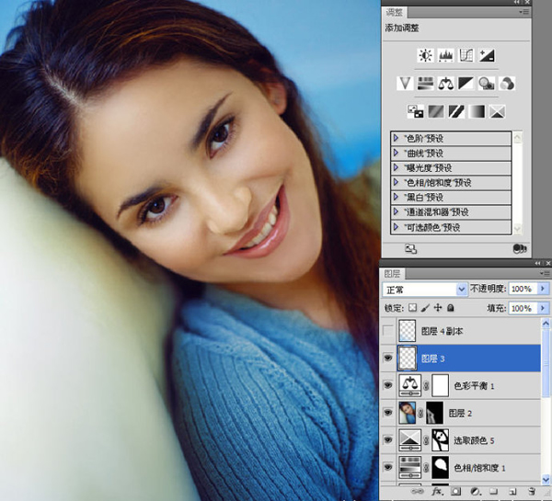The width and height of the screenshot is (552, 501).
Task: Open the blend mode dropdown showing 正常
Action: (425, 290)
